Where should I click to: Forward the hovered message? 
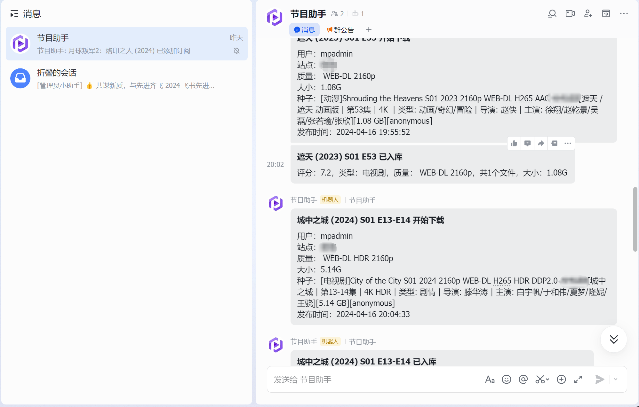[541, 143]
